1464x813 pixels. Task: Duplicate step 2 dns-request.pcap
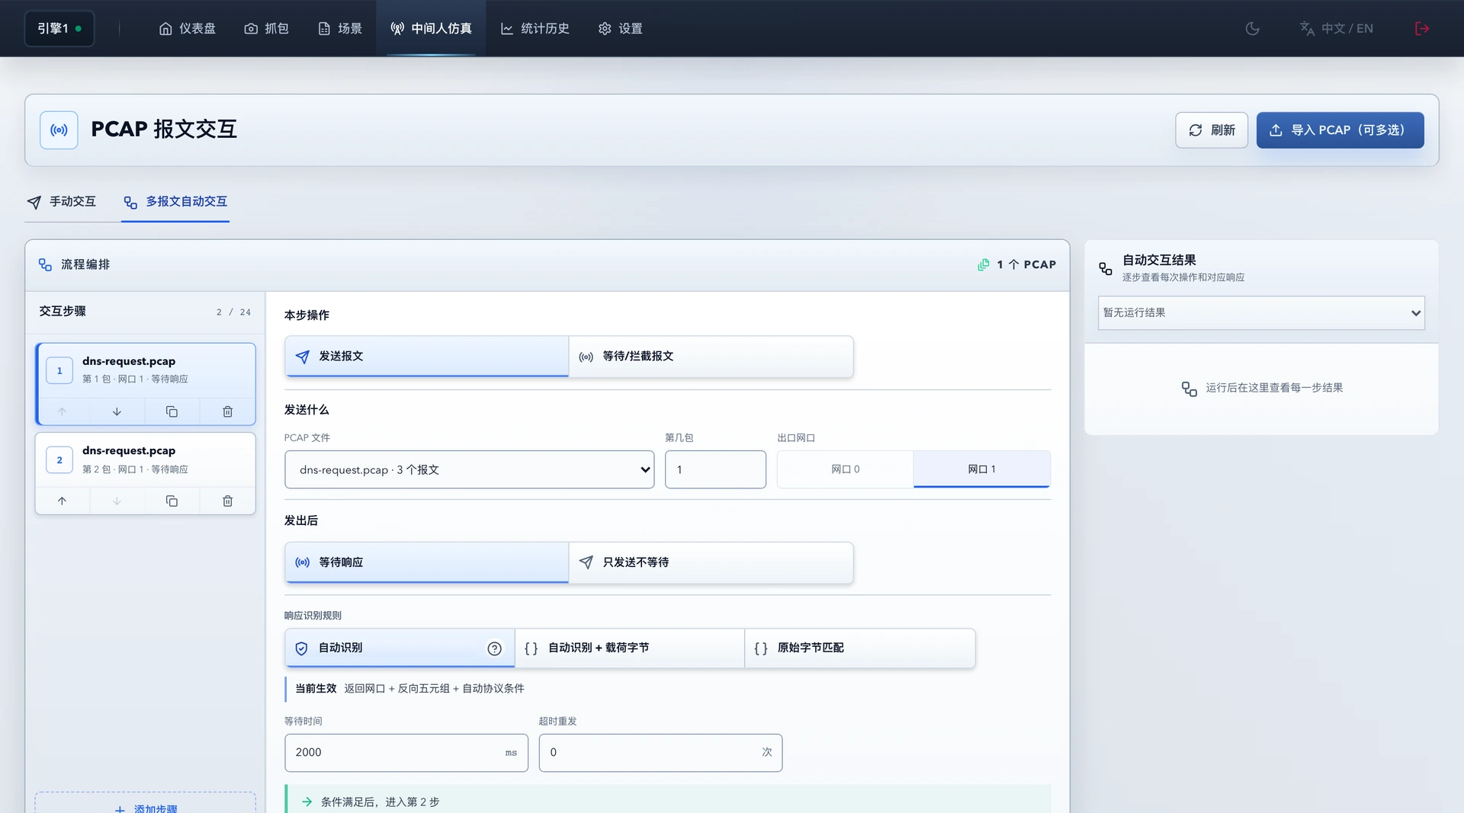click(x=172, y=501)
